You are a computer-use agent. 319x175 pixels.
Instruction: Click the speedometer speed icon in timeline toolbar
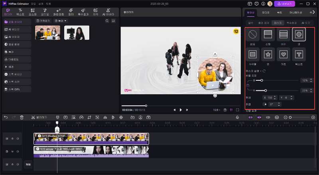pyautogui.click(x=81, y=117)
